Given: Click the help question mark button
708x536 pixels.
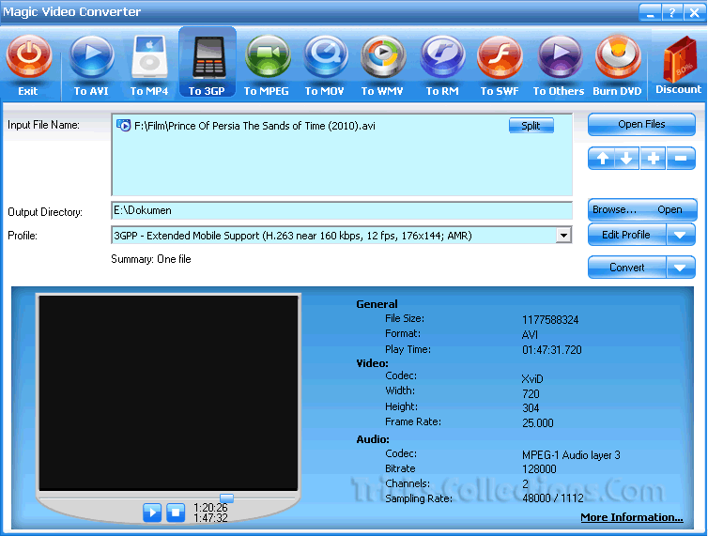Looking at the screenshot, I should click(x=672, y=12).
